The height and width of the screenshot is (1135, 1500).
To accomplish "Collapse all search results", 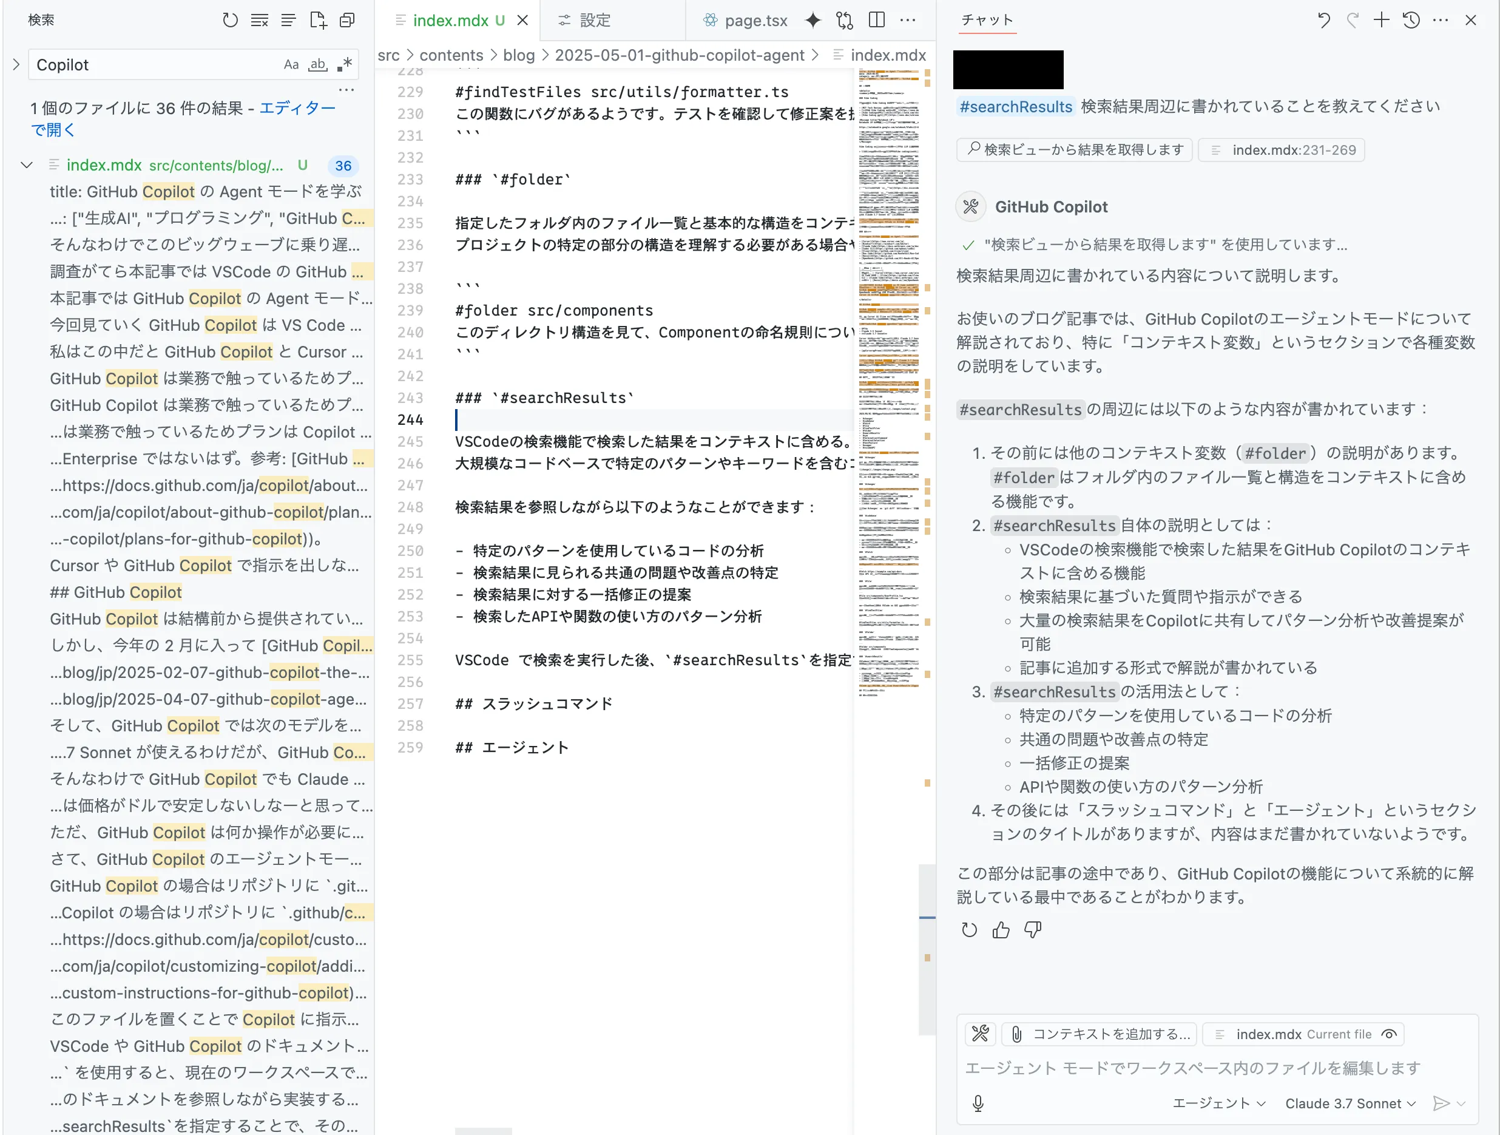I will 346,21.
